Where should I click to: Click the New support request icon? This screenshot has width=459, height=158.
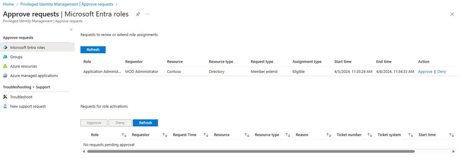pos(5,106)
